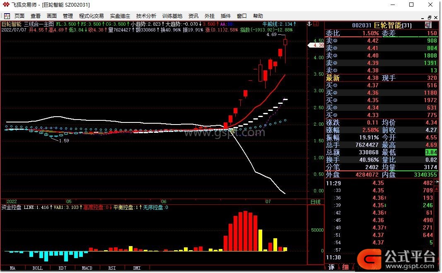Click the chart icon before the 页面 menu
Screen dimensions: 442x273
click(7, 16)
